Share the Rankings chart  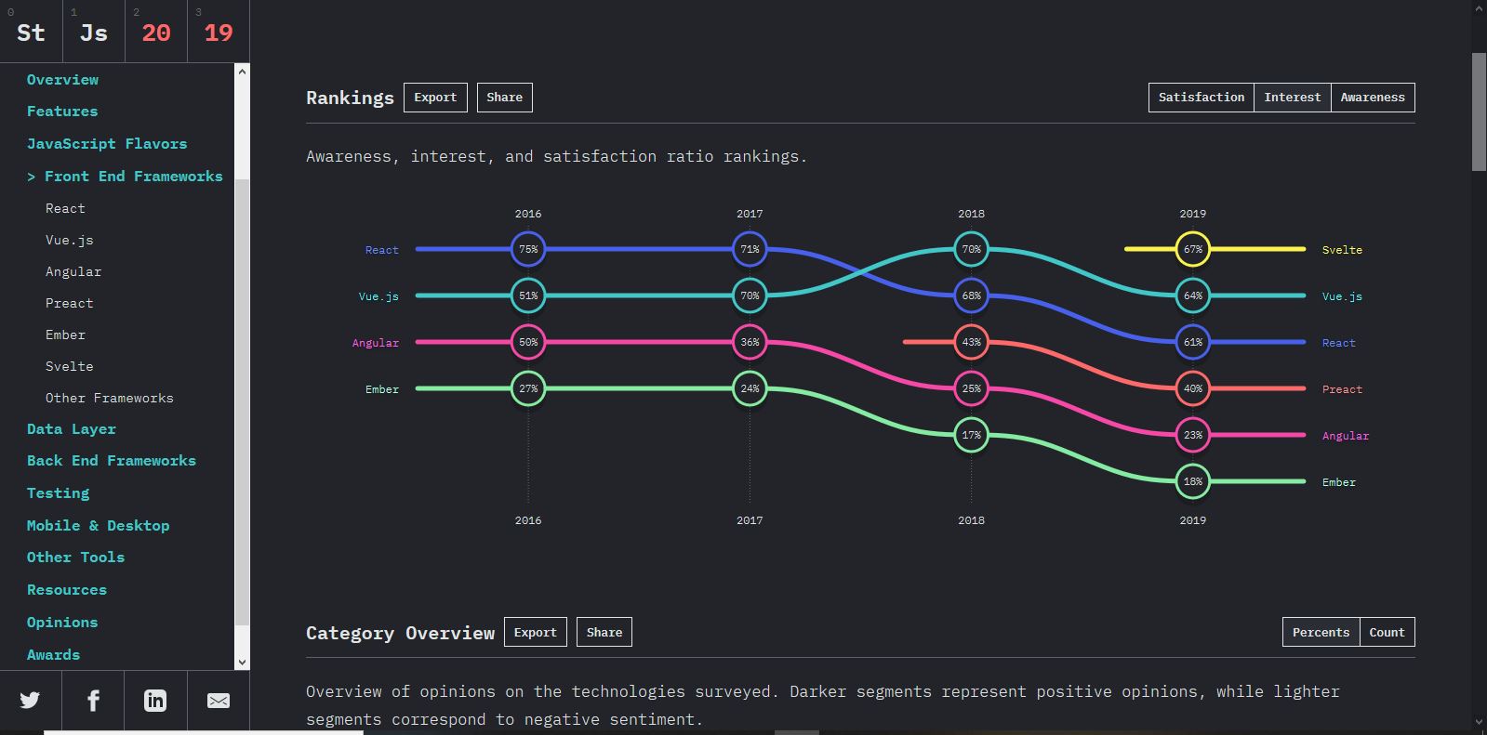point(504,98)
